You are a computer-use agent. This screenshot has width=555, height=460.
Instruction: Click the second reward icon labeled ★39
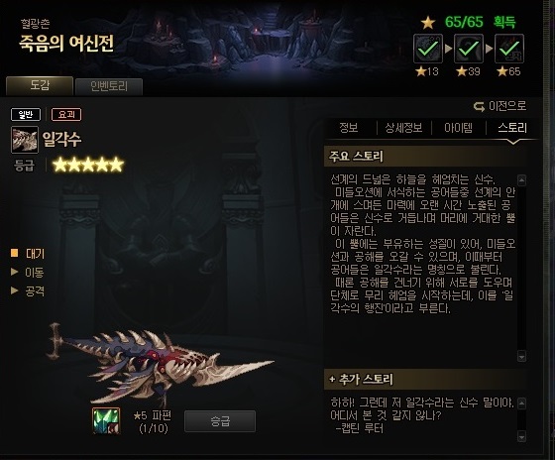469,49
